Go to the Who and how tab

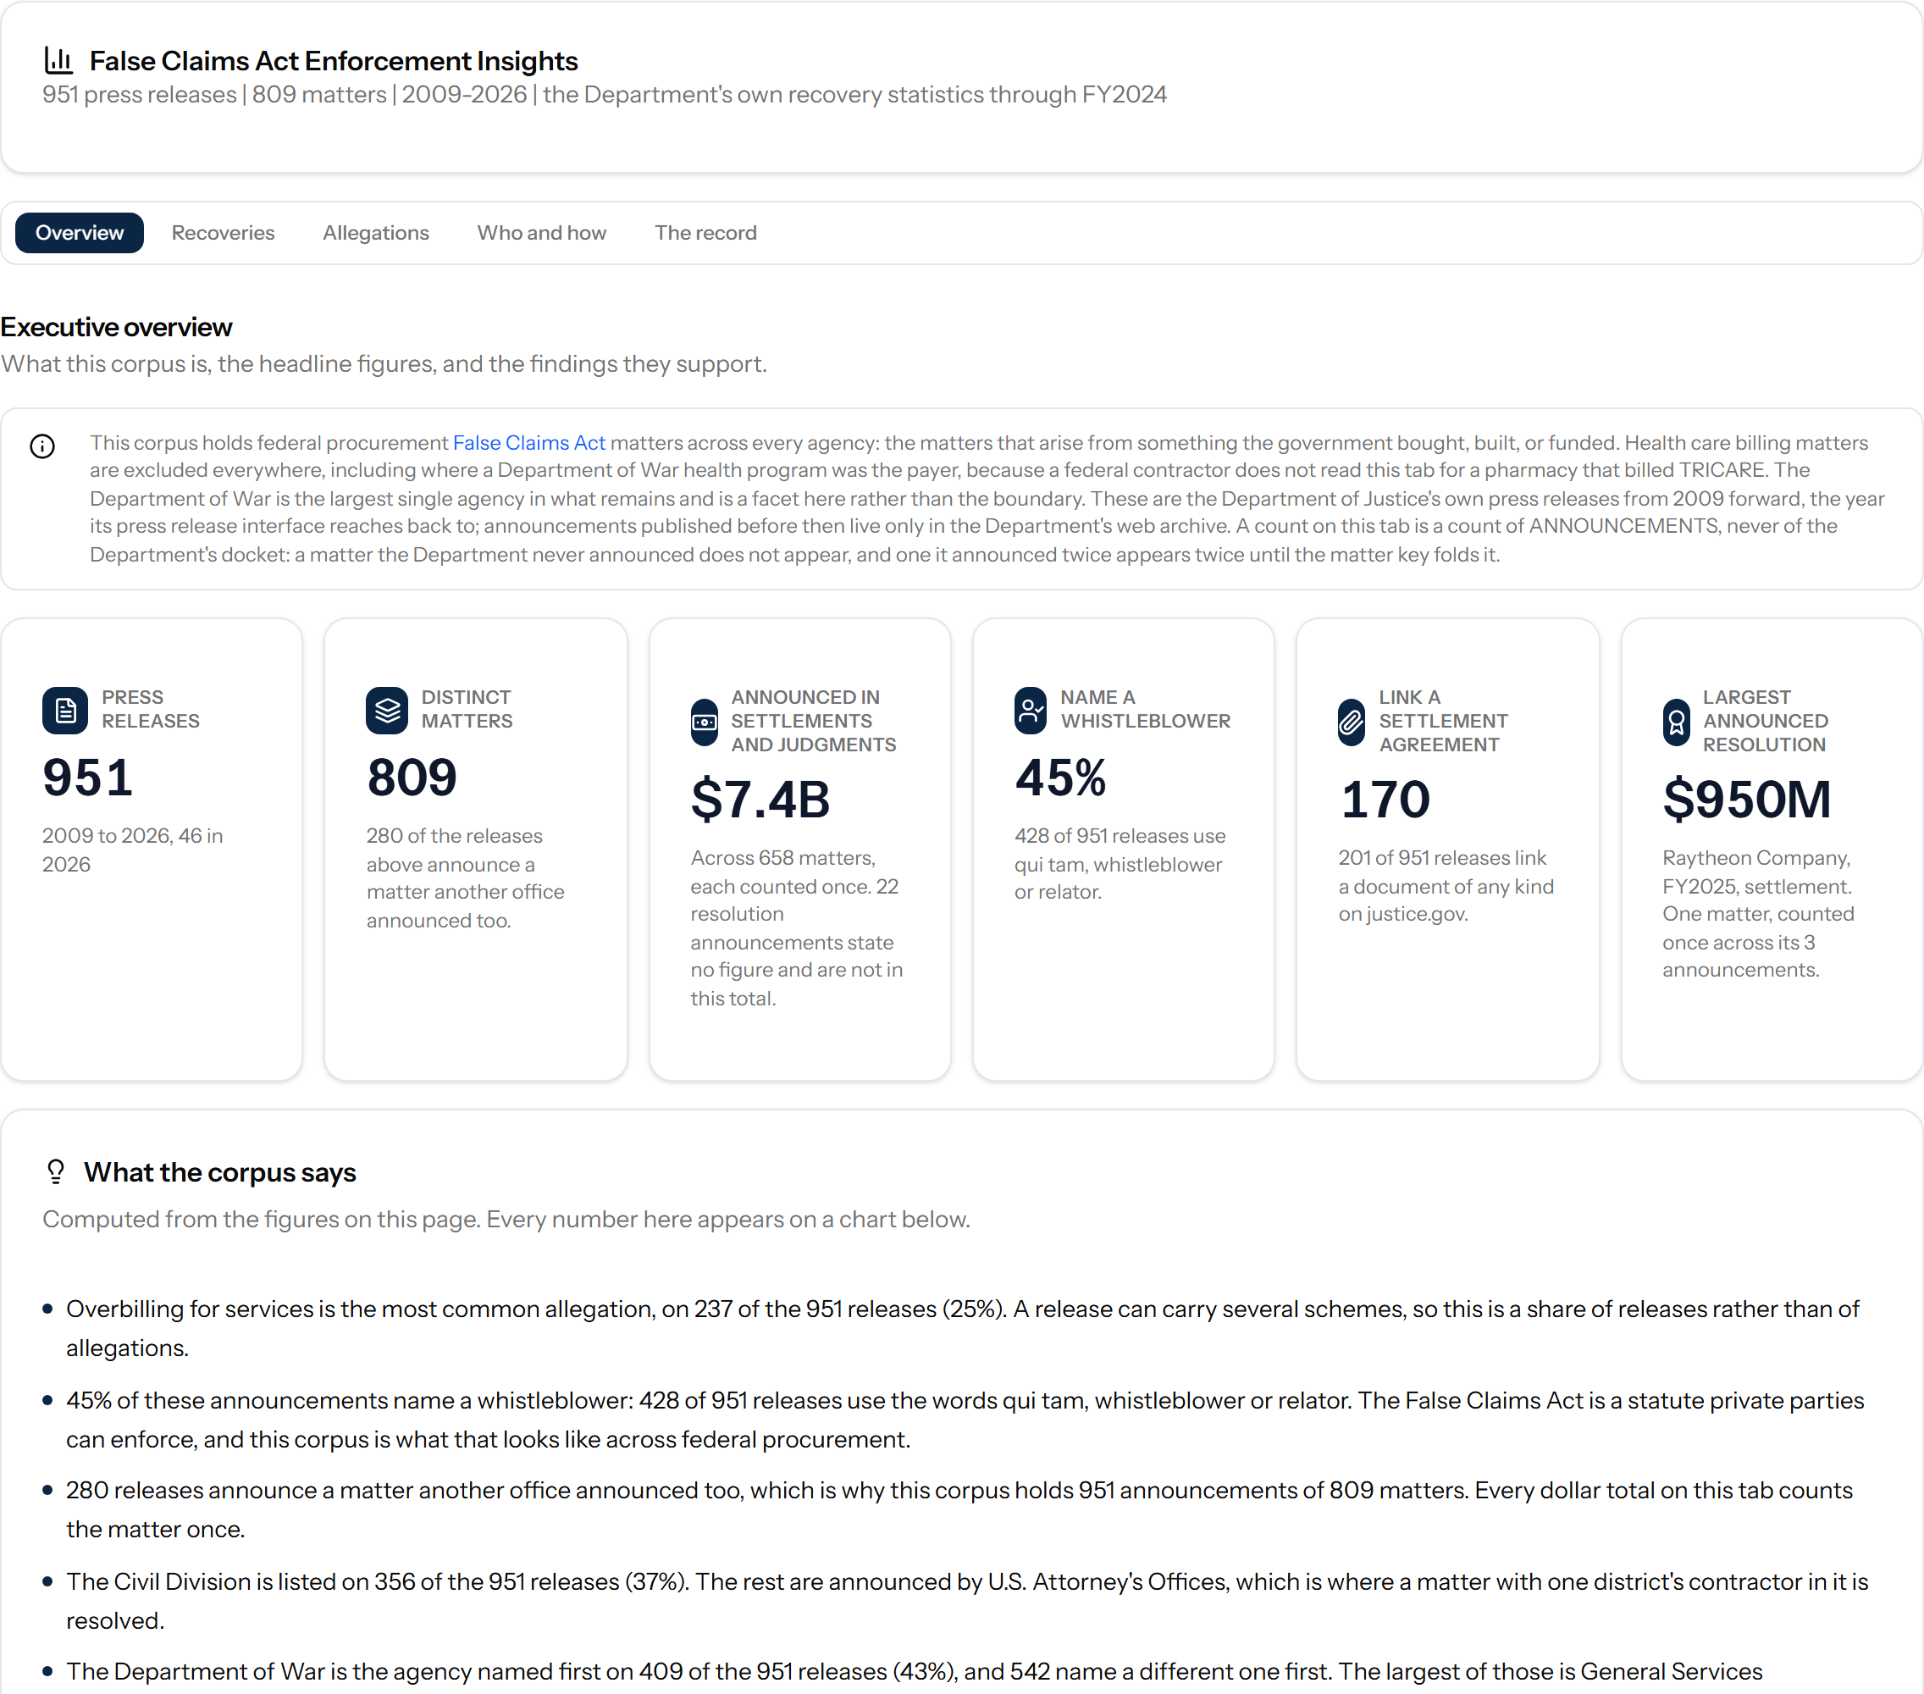(541, 233)
